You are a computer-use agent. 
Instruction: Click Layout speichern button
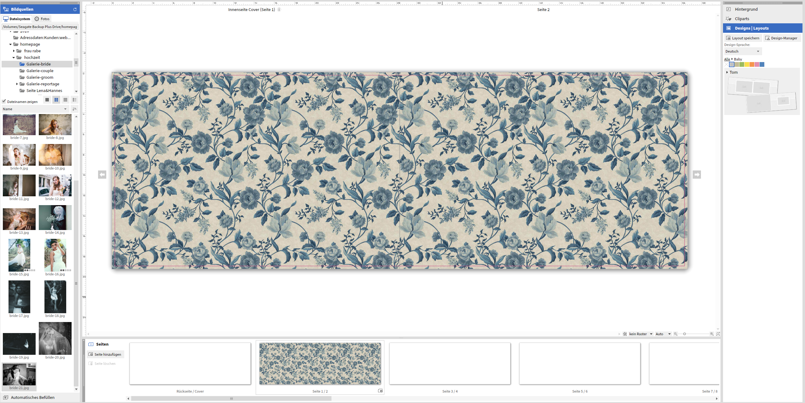(x=743, y=38)
